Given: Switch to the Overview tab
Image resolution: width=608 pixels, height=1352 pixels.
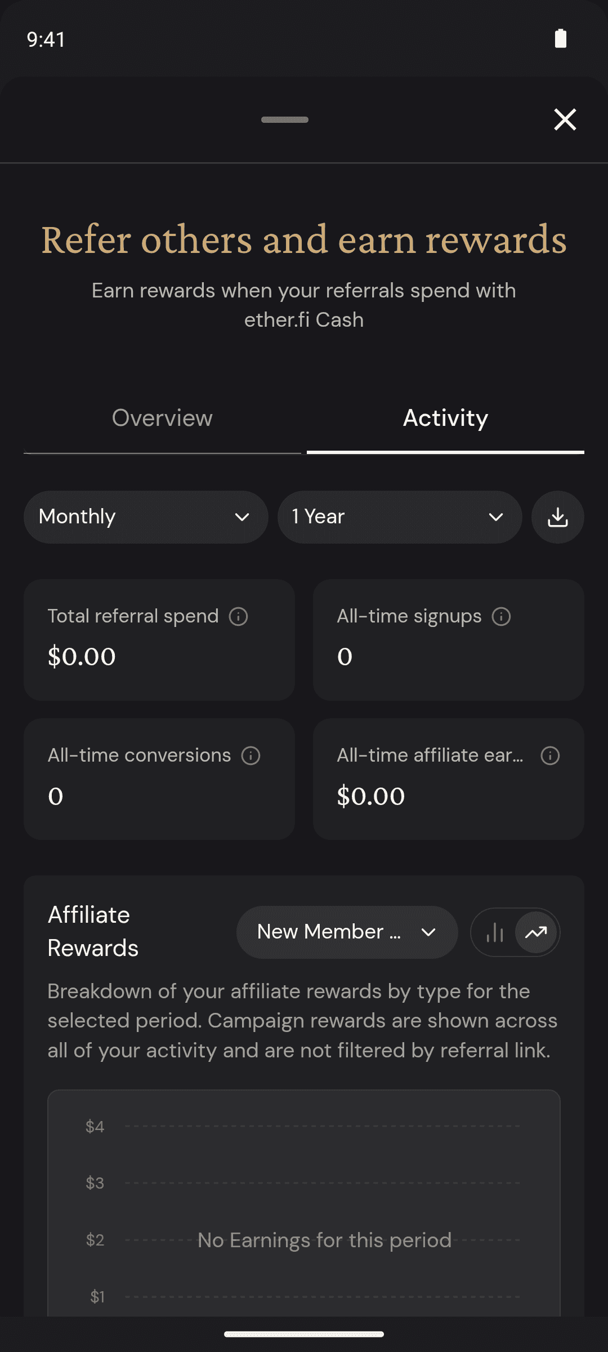Looking at the screenshot, I should (162, 418).
